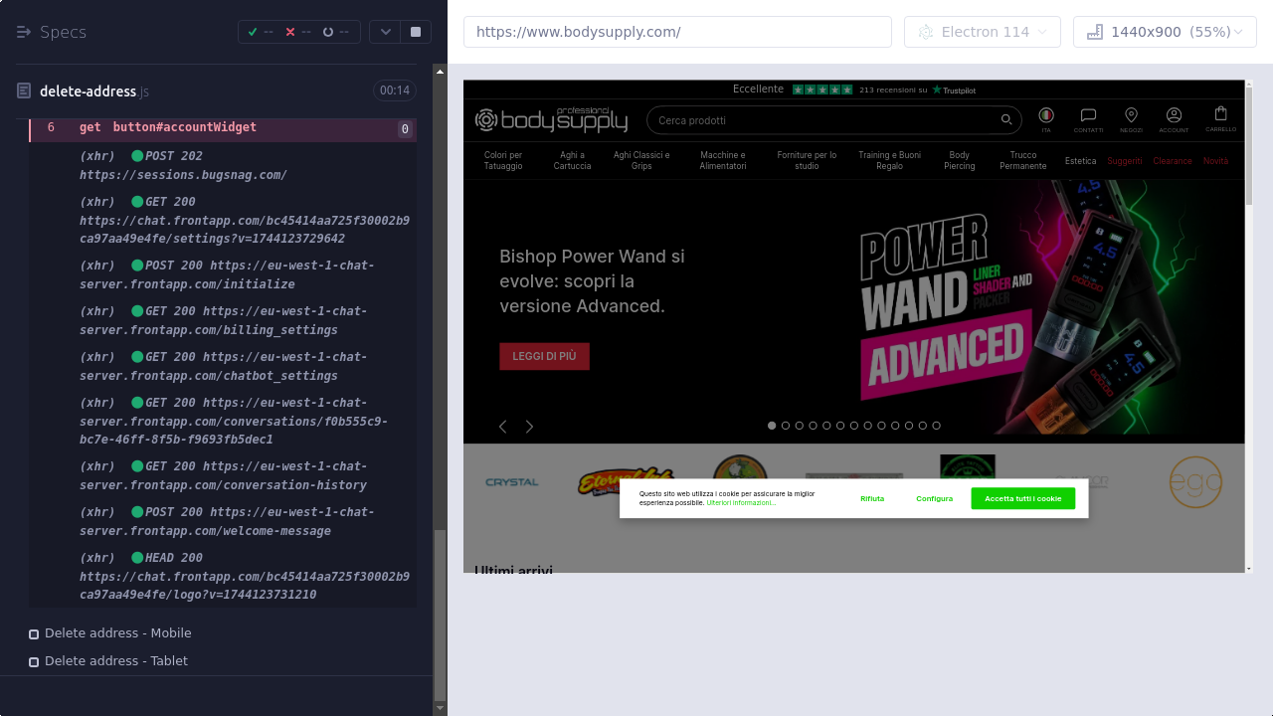
Task: Click the stop test run button
Action: pyautogui.click(x=416, y=32)
